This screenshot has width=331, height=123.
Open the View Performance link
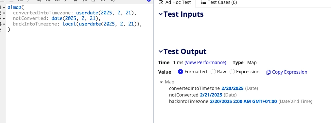pyautogui.click(x=205, y=62)
